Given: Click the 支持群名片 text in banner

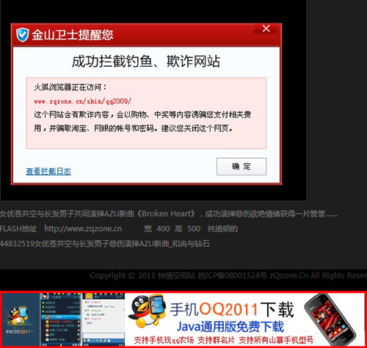Looking at the screenshot, I should [216, 340].
